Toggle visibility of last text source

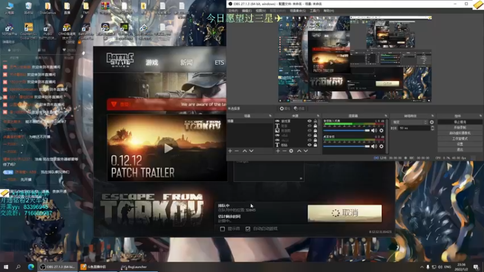click(309, 145)
